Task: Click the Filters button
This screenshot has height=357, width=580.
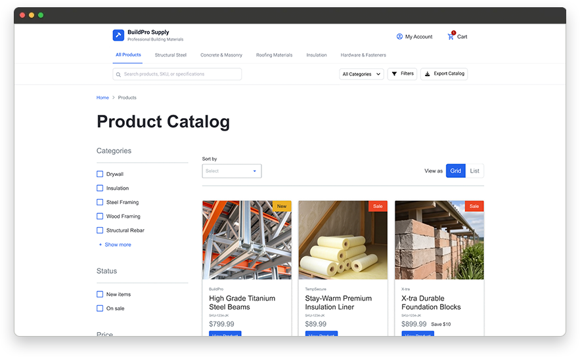Action: click(x=403, y=74)
